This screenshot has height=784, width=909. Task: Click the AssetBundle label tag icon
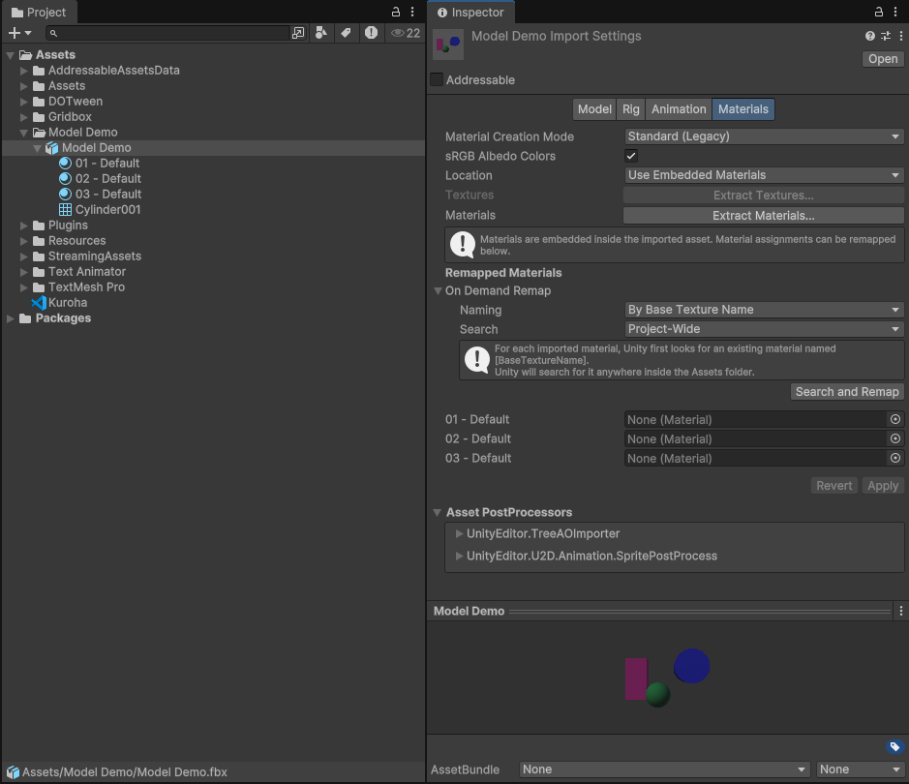(894, 746)
